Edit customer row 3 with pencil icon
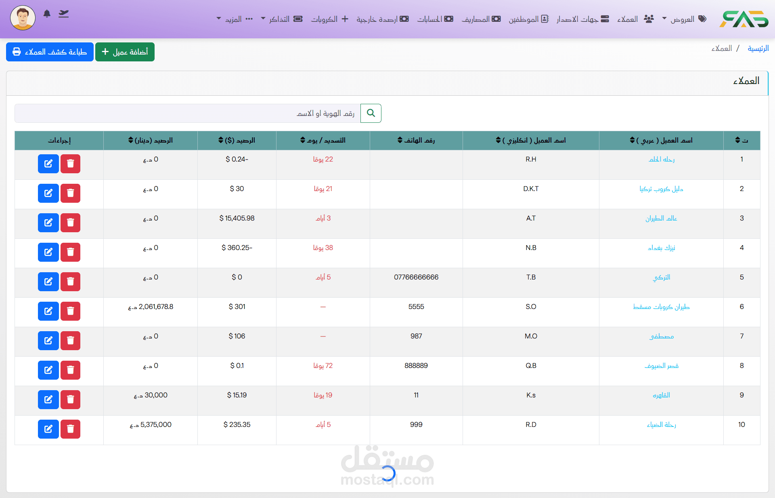 point(48,223)
